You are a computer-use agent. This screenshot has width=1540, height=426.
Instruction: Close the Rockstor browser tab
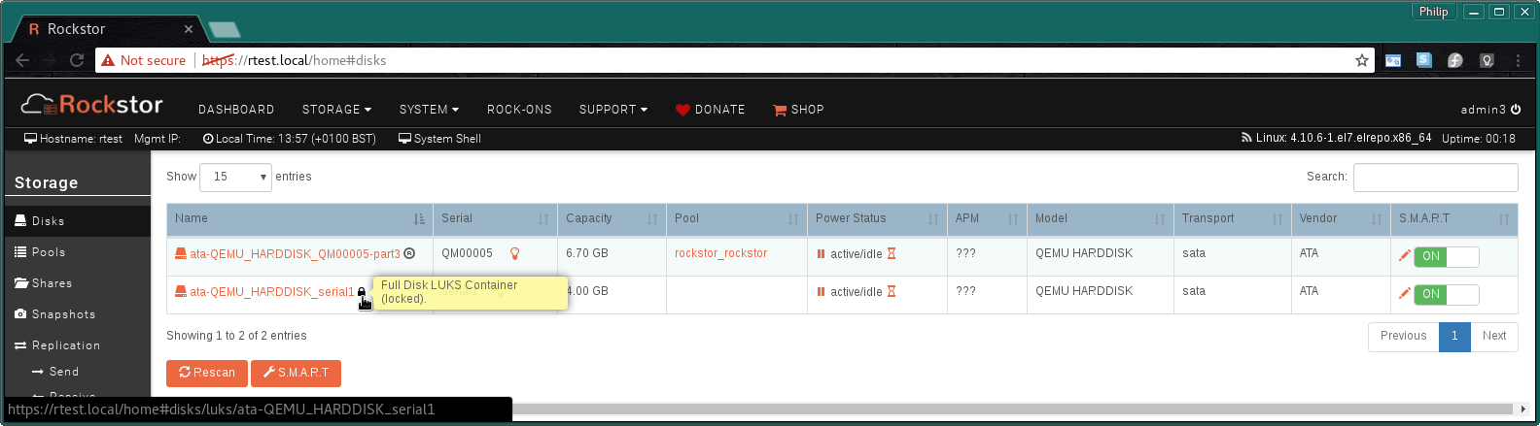189,29
